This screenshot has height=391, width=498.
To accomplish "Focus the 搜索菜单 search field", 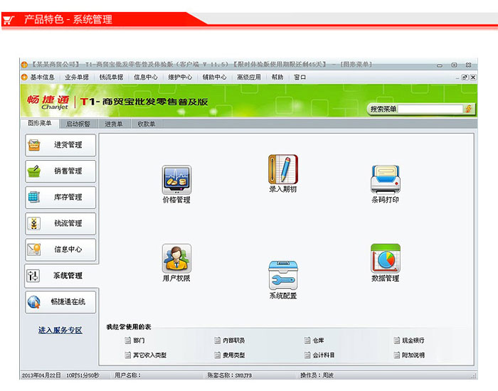I will coord(430,109).
